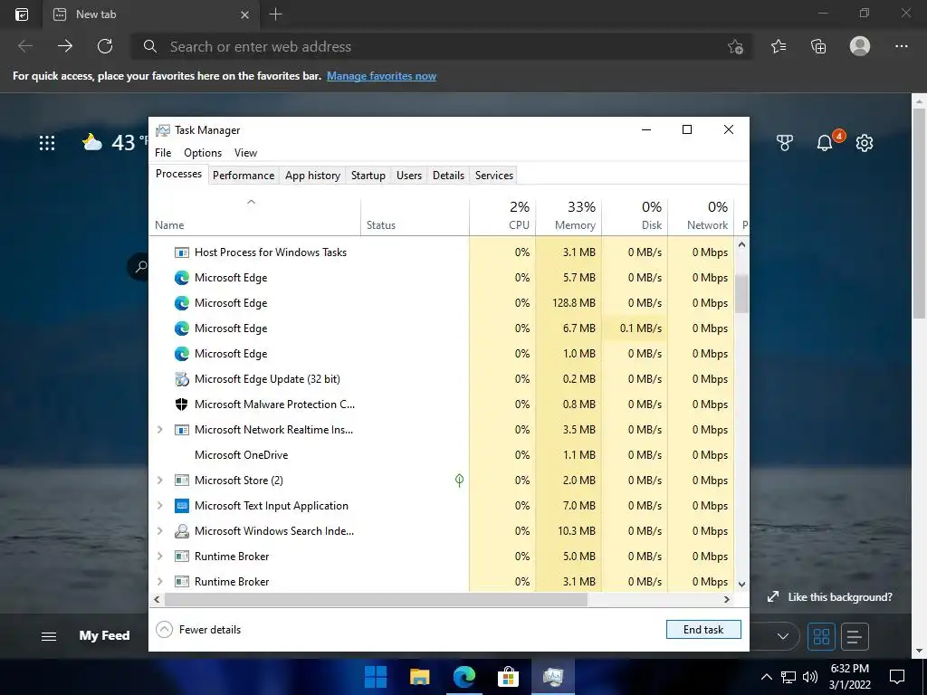
Task: Open new tab page settings gear
Action: click(x=865, y=142)
